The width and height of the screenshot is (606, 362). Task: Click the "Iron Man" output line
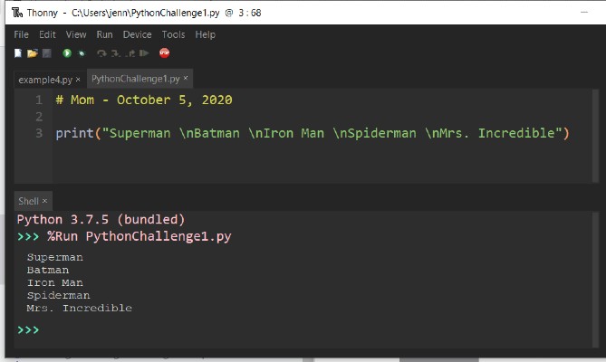(x=55, y=283)
